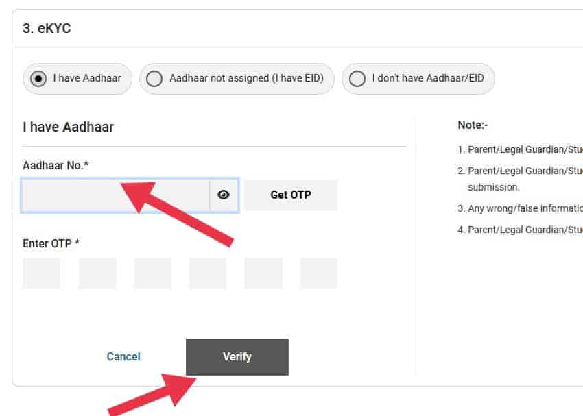Click note 3 "Any wrong/false information" text
583x416 pixels.
[520, 208]
